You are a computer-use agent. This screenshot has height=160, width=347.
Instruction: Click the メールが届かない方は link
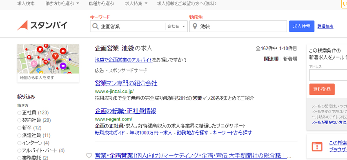(329, 123)
